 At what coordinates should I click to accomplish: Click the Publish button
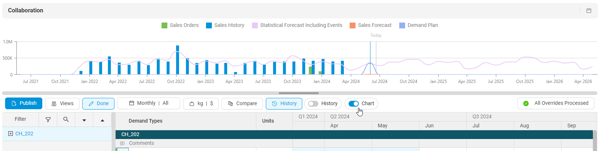[24, 103]
